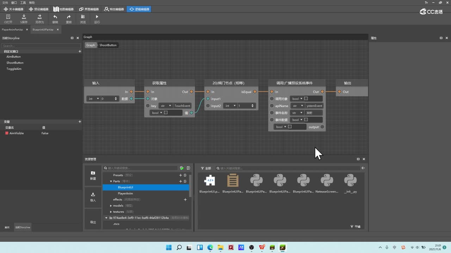
Task: Click the 新建 (New) icon in resource manager
Action: point(93,173)
